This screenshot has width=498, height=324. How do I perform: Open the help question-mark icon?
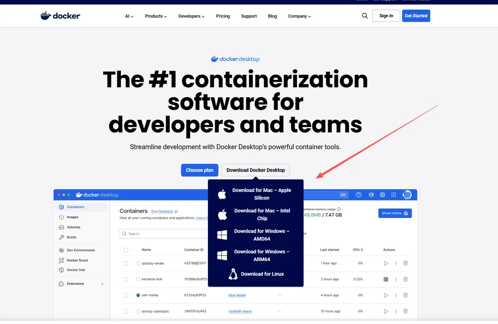pos(359,195)
